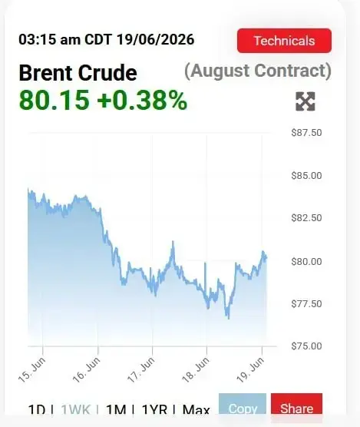
Task: Click the 80.15 price value
Action: point(54,100)
